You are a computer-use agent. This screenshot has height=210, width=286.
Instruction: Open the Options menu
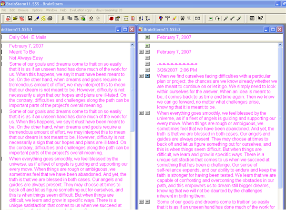37,10
